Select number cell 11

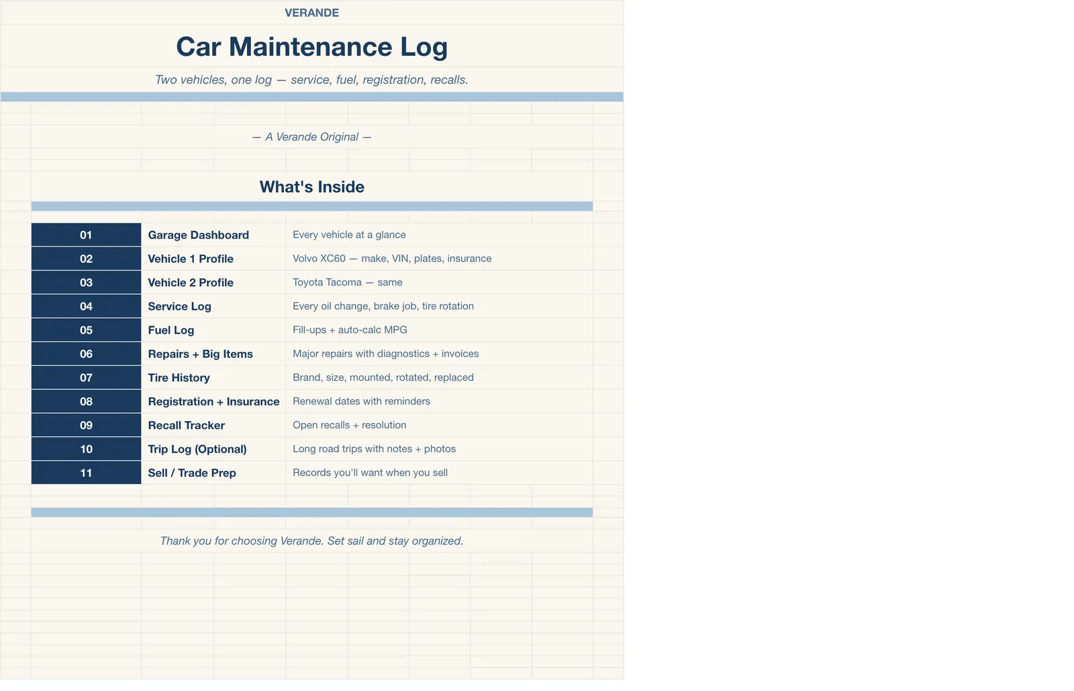(86, 473)
